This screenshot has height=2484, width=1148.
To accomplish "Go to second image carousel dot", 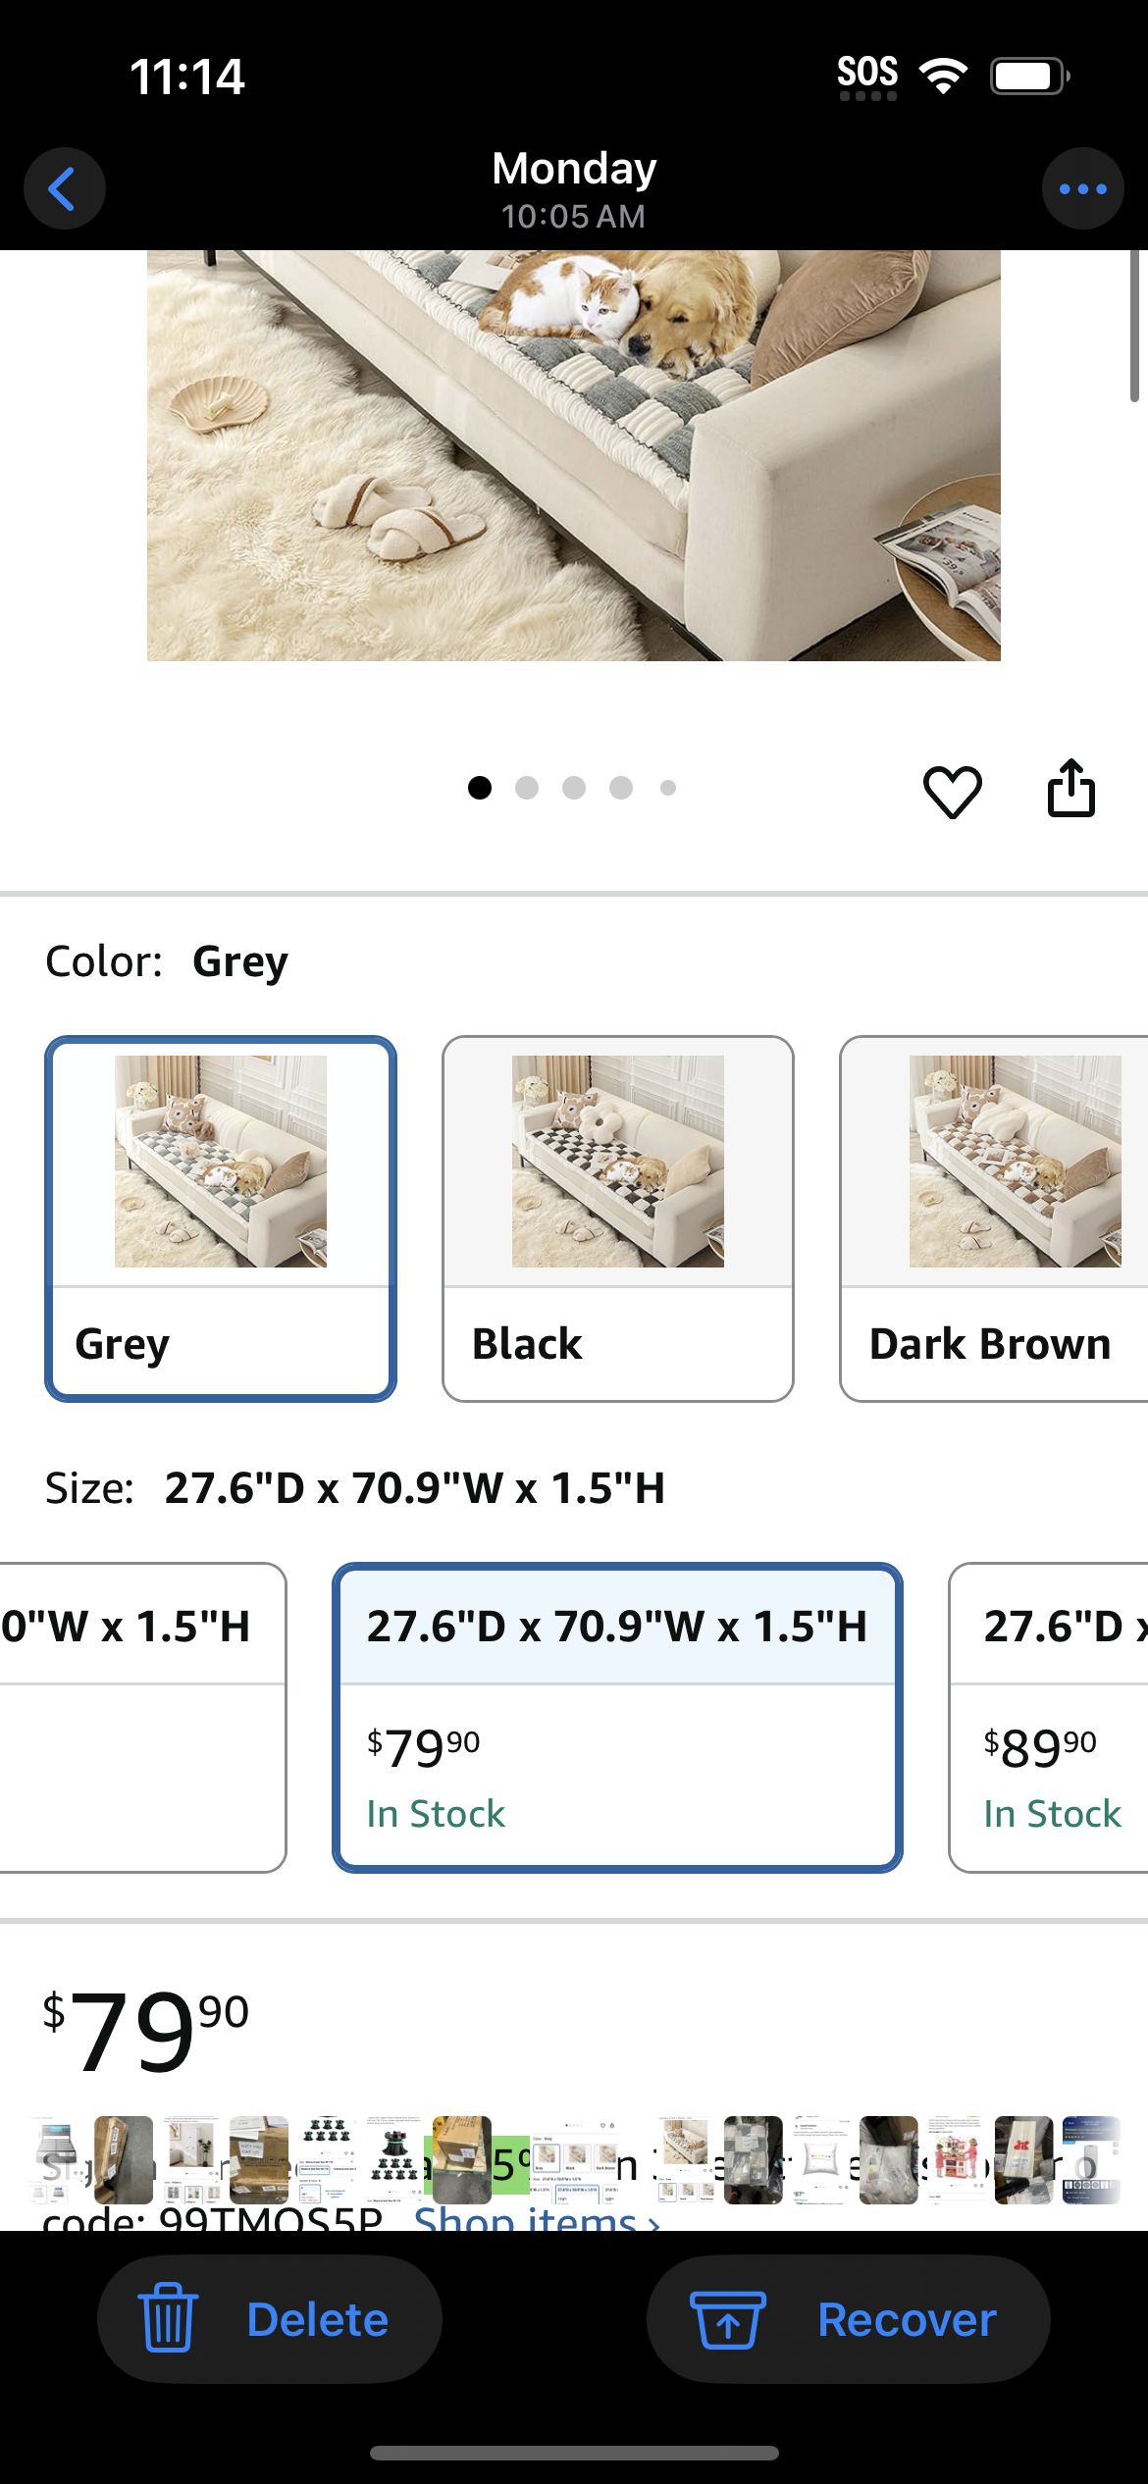I will 527,788.
